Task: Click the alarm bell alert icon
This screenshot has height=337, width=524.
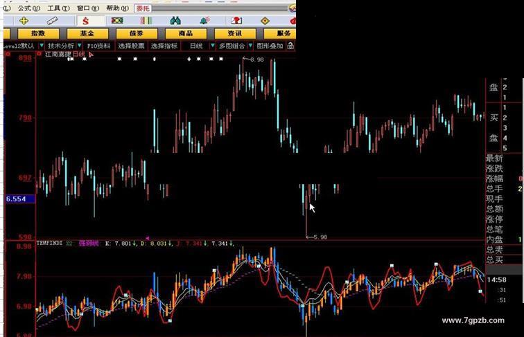Action: tap(204, 21)
